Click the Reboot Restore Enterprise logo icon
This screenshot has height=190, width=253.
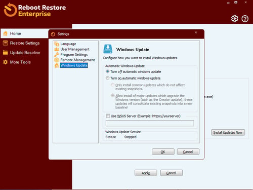[10, 10]
